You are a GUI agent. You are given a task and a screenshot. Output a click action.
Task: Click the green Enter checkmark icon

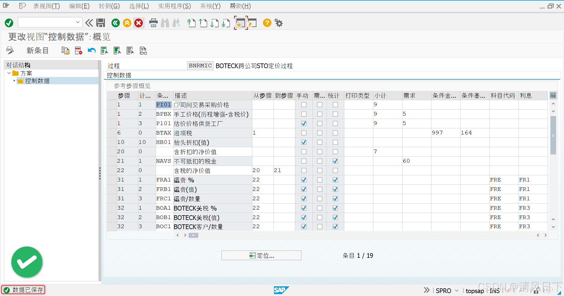coord(9,23)
